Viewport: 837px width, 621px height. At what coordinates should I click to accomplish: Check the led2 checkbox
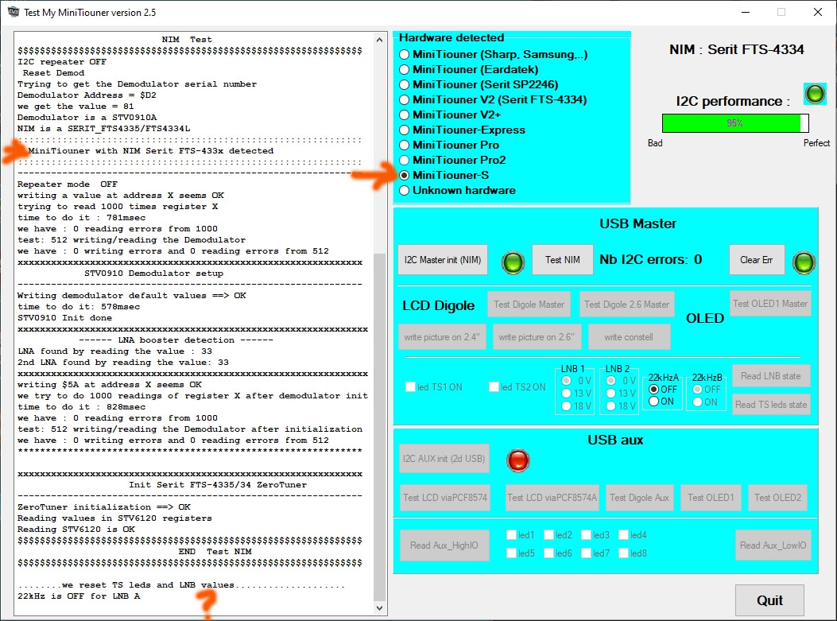(548, 534)
